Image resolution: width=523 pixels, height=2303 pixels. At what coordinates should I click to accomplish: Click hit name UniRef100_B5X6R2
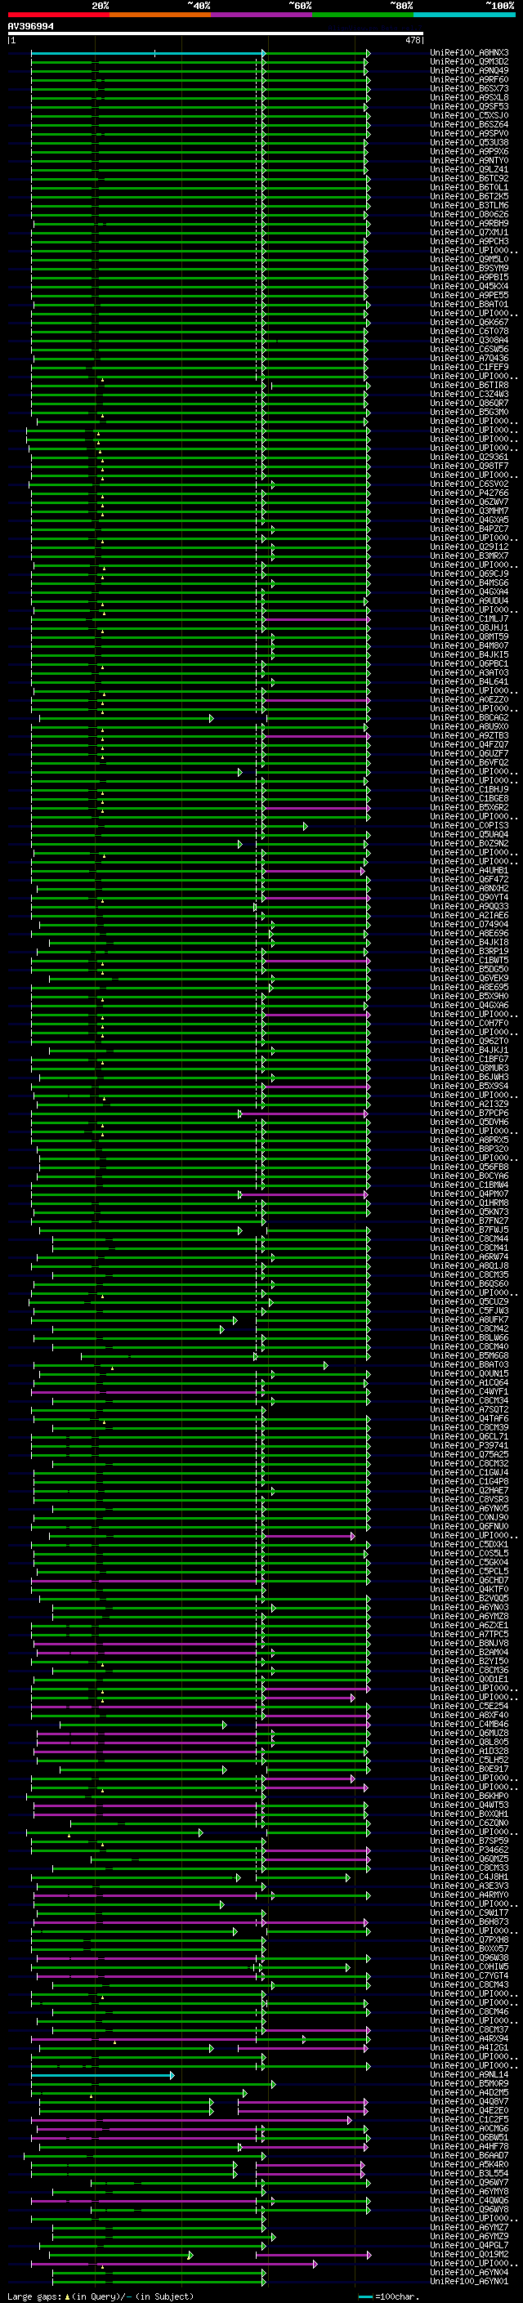tap(469, 807)
